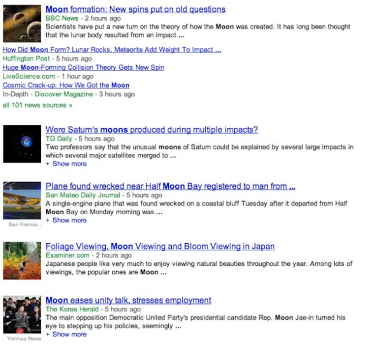Open the 'Moon formation: New spins' headline
This screenshot has width=374, height=345.
point(135,9)
